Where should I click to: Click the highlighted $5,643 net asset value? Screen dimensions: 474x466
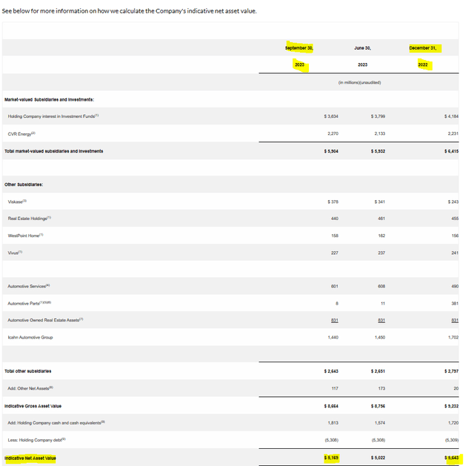pos(450,458)
